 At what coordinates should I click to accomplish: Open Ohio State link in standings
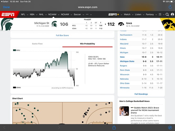(125, 83)
